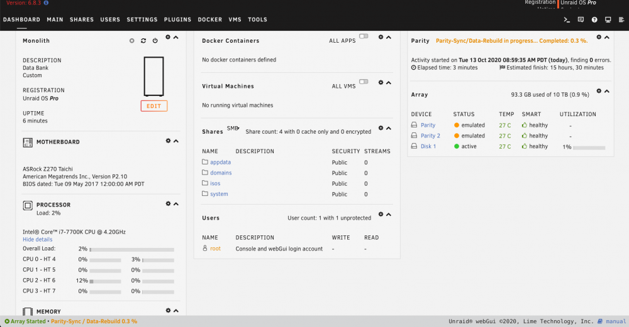The height and width of the screenshot is (327, 629).
Task: Open the USERS tab
Action: coord(110,19)
